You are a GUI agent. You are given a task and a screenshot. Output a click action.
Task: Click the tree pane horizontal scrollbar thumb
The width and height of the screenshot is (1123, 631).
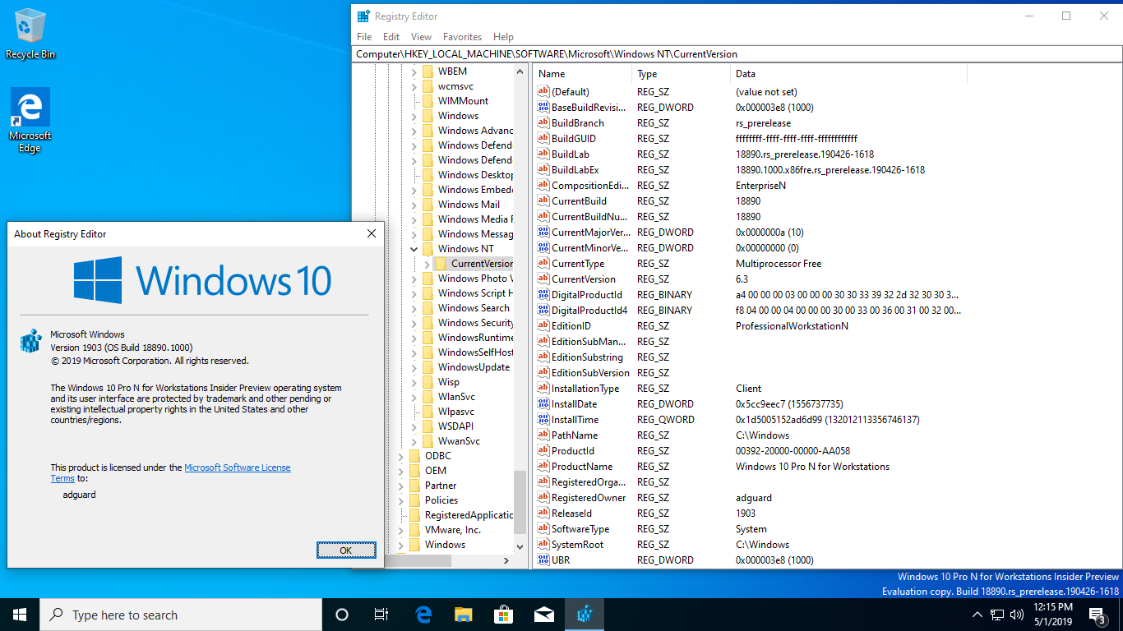(418, 561)
